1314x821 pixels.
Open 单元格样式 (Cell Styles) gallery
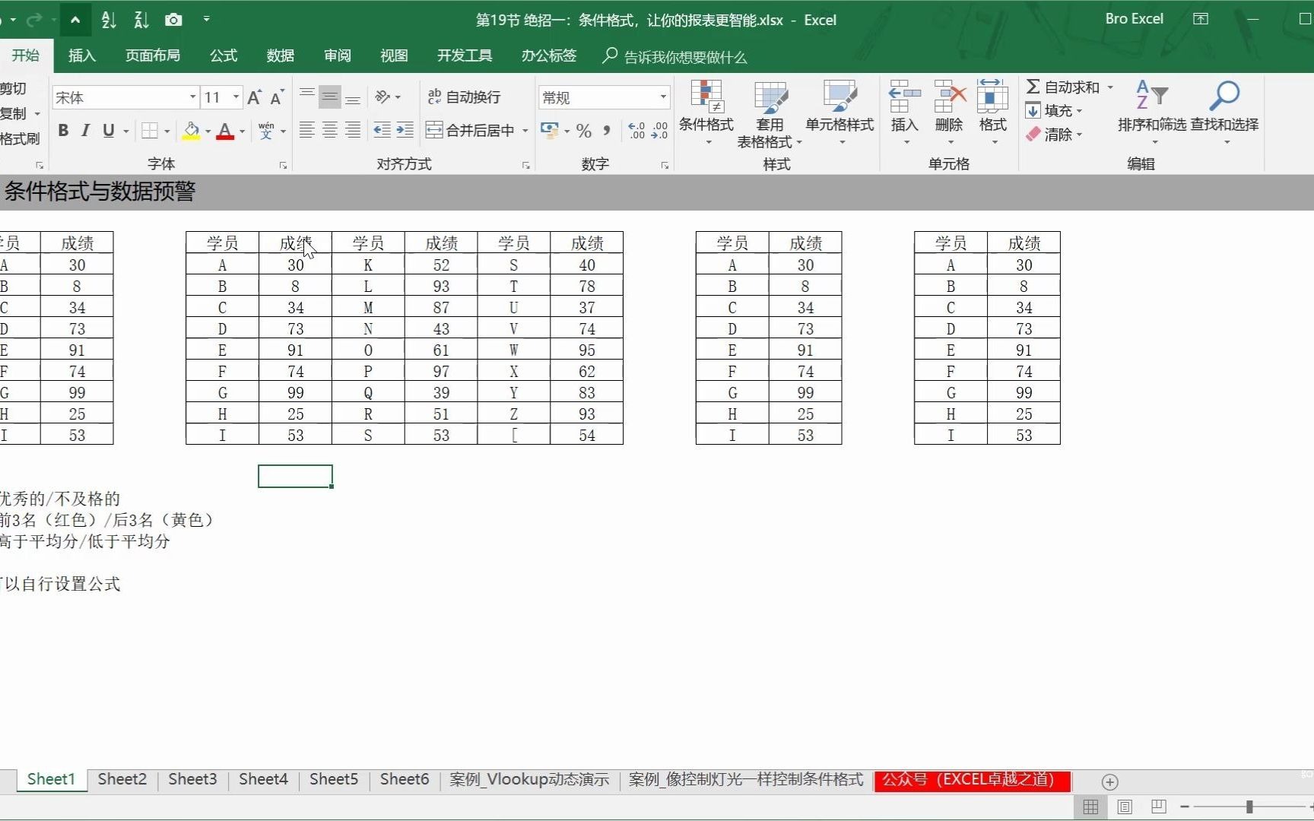[839, 114]
